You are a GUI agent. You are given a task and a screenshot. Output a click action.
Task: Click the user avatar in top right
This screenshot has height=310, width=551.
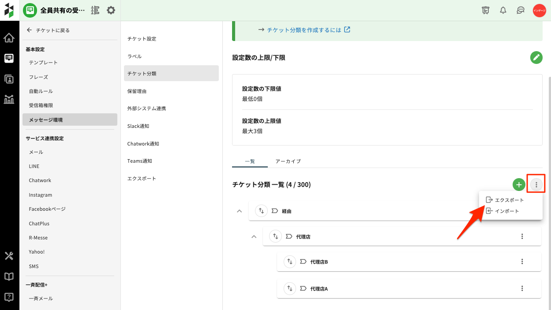click(x=539, y=10)
